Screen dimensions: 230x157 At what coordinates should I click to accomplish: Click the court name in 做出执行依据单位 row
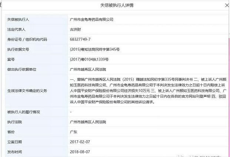tap(88, 69)
